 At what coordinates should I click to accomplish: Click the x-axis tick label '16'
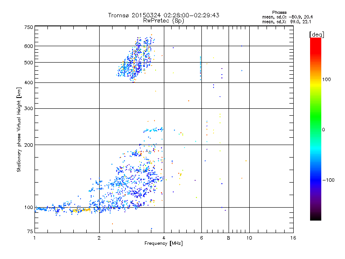293,238
